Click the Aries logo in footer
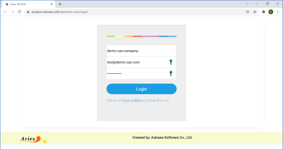283x150 pixels. point(33,140)
